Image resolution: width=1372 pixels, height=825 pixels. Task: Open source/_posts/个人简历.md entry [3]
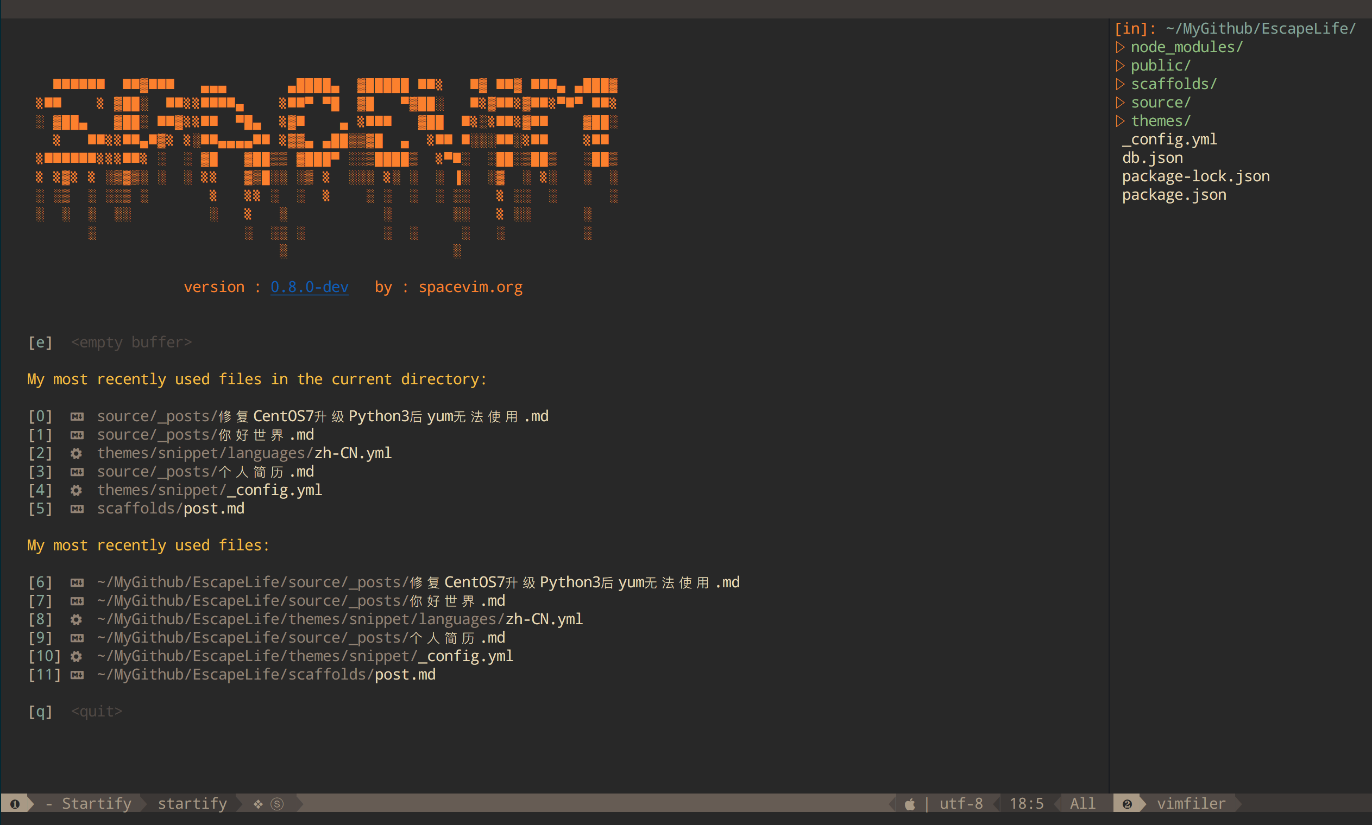coord(171,472)
